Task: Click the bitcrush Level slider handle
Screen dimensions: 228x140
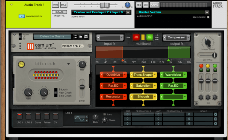Action: 82,87
